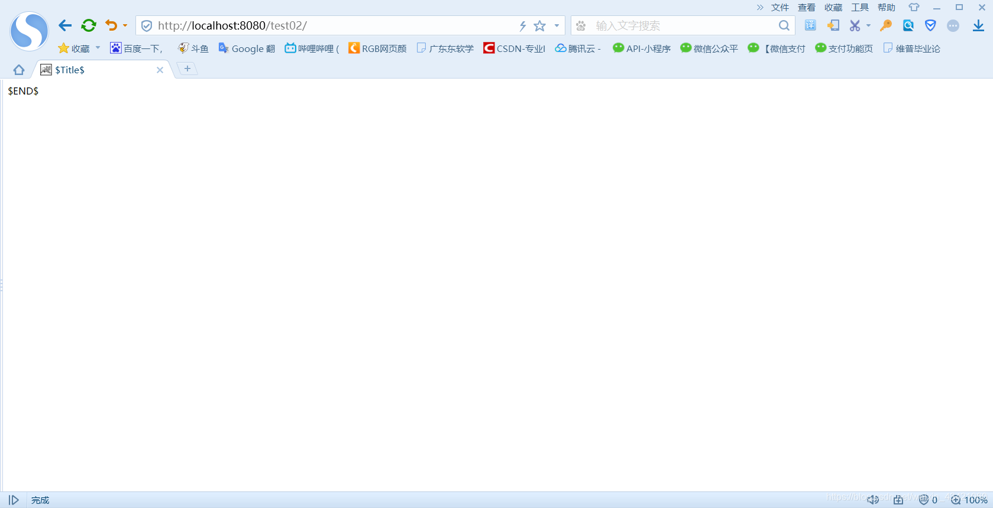The width and height of the screenshot is (993, 508).
Task: Click the $END$ page text
Action: click(23, 91)
